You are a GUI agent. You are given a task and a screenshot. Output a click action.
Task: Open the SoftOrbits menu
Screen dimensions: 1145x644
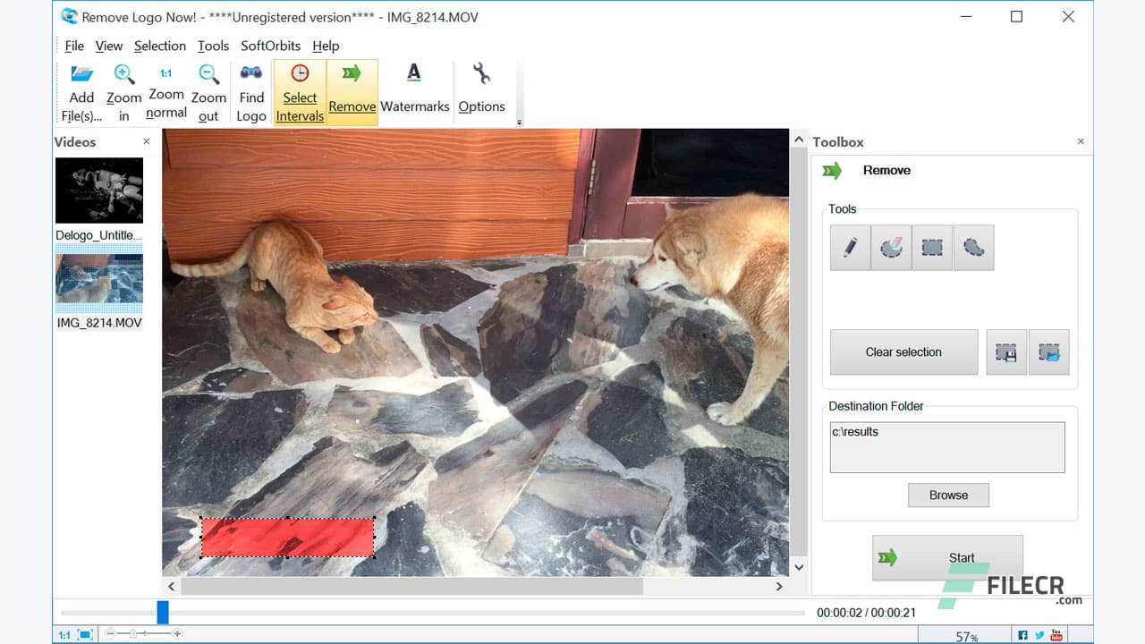click(270, 46)
